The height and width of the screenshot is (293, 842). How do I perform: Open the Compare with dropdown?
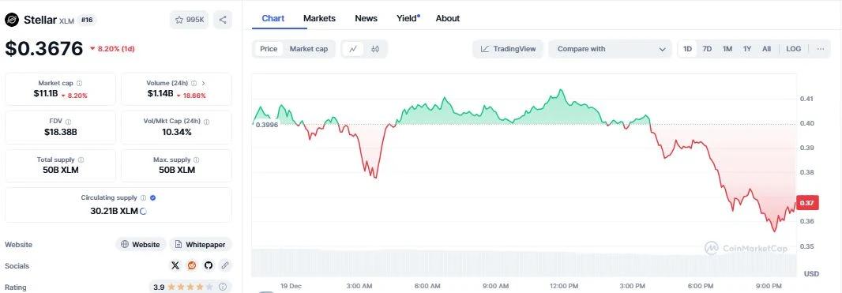tap(610, 49)
